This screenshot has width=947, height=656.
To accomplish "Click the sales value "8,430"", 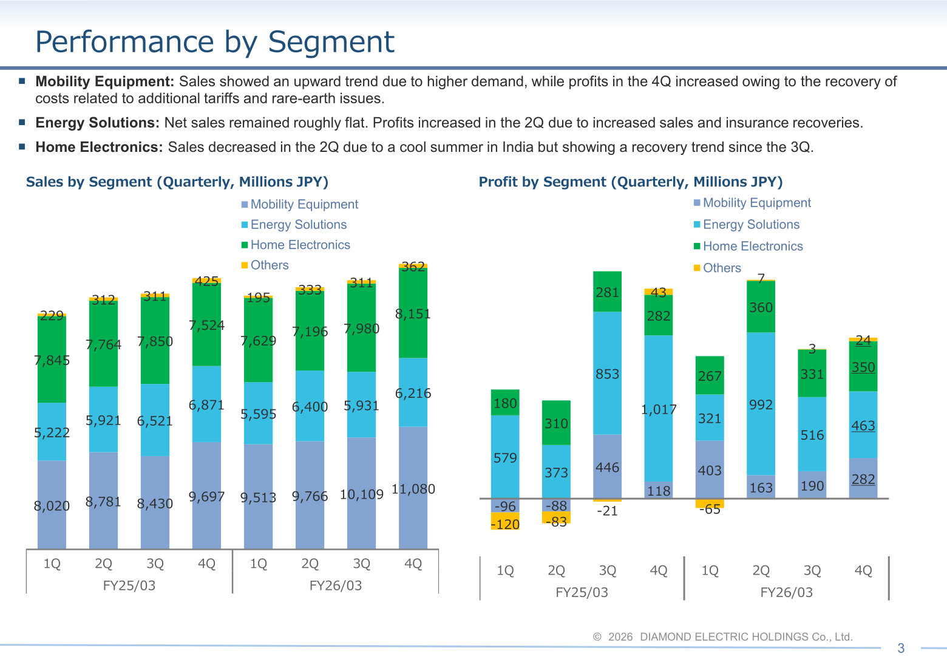I will (x=155, y=504).
